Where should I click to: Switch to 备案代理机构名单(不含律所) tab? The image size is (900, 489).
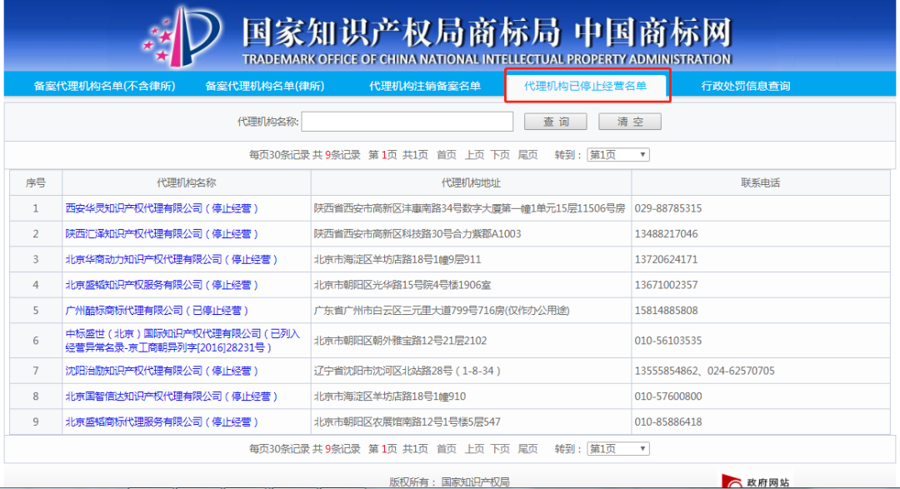(x=104, y=86)
